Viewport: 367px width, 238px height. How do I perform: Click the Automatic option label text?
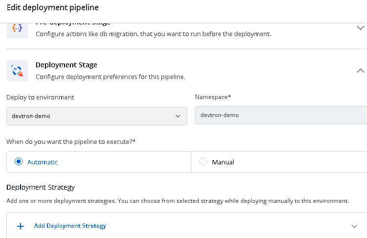43,162
